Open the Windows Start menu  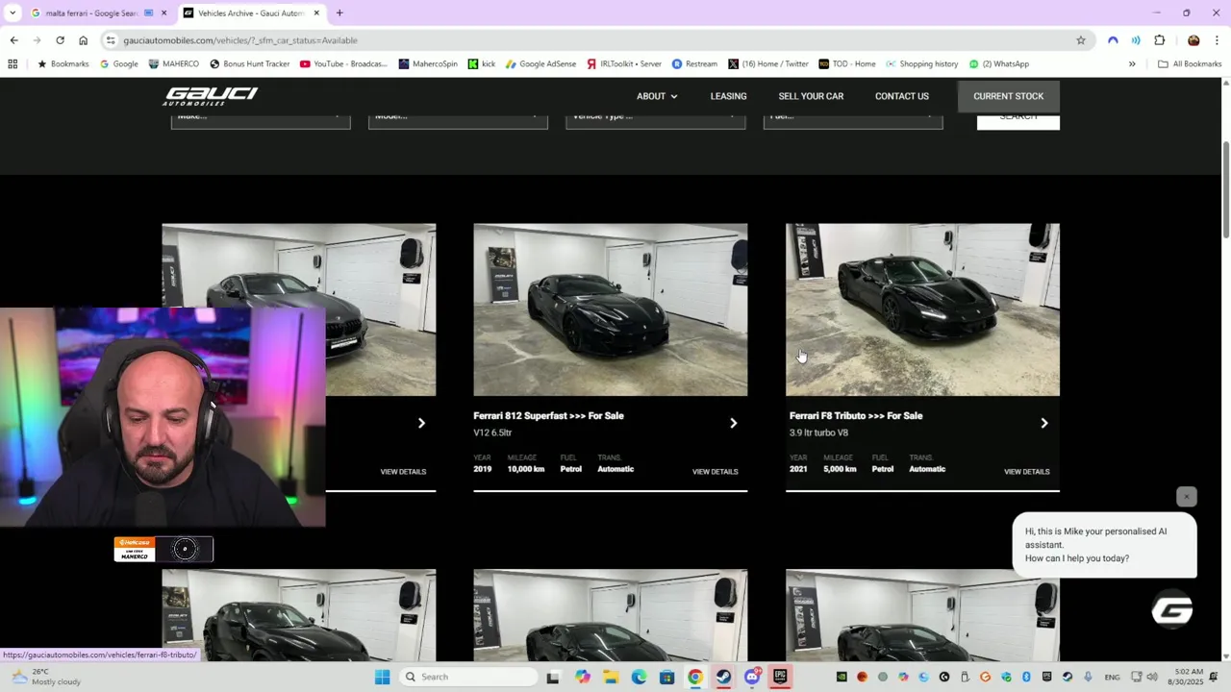point(382,677)
